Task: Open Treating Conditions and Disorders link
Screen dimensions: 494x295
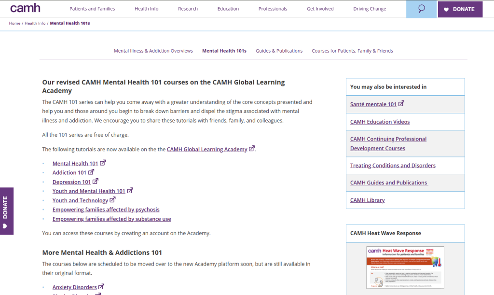Action: coord(393,166)
